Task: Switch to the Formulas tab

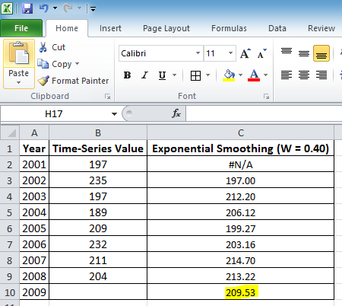Action: (229, 28)
